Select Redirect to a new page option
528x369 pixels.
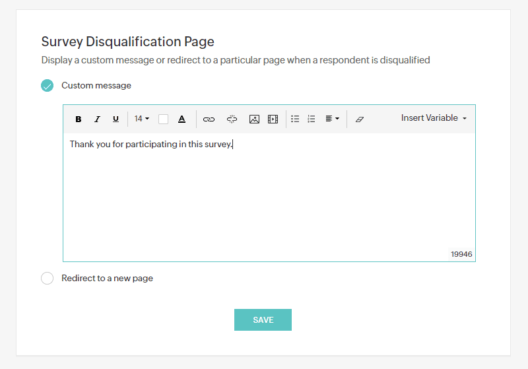click(x=47, y=278)
